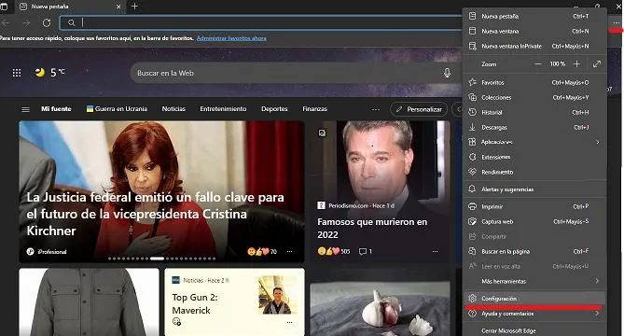
Task: Click the weather 5°C widget
Action: 50,73
